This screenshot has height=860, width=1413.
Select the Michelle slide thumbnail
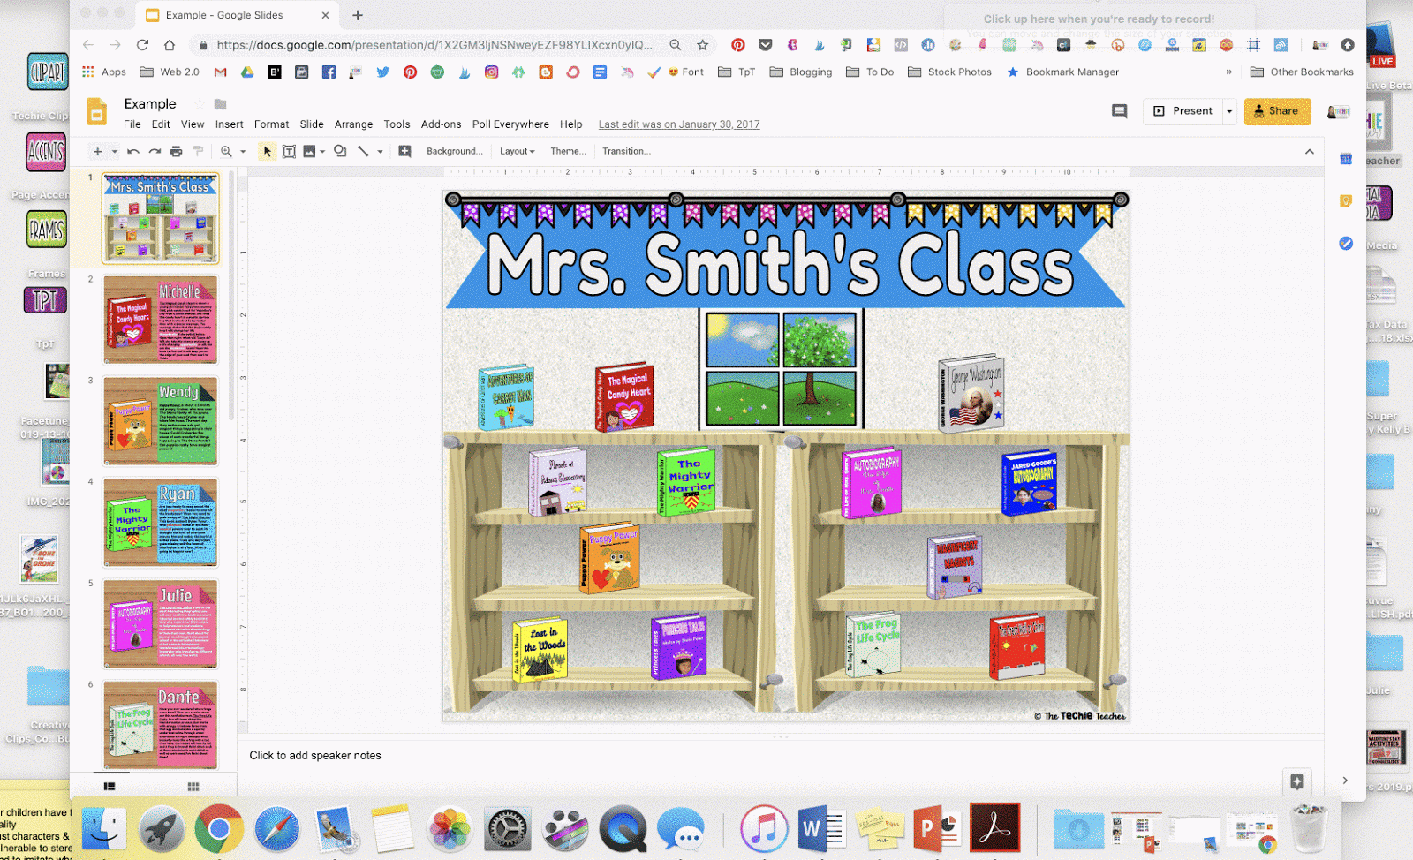[161, 319]
